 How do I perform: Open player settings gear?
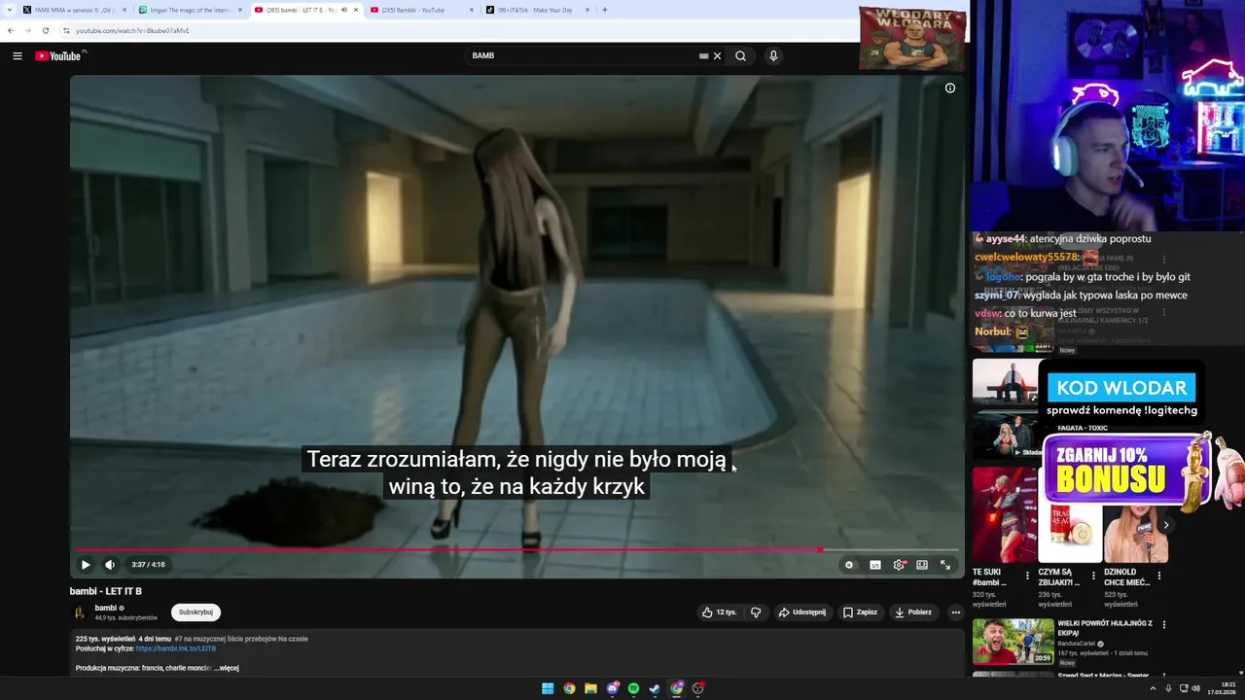899,565
